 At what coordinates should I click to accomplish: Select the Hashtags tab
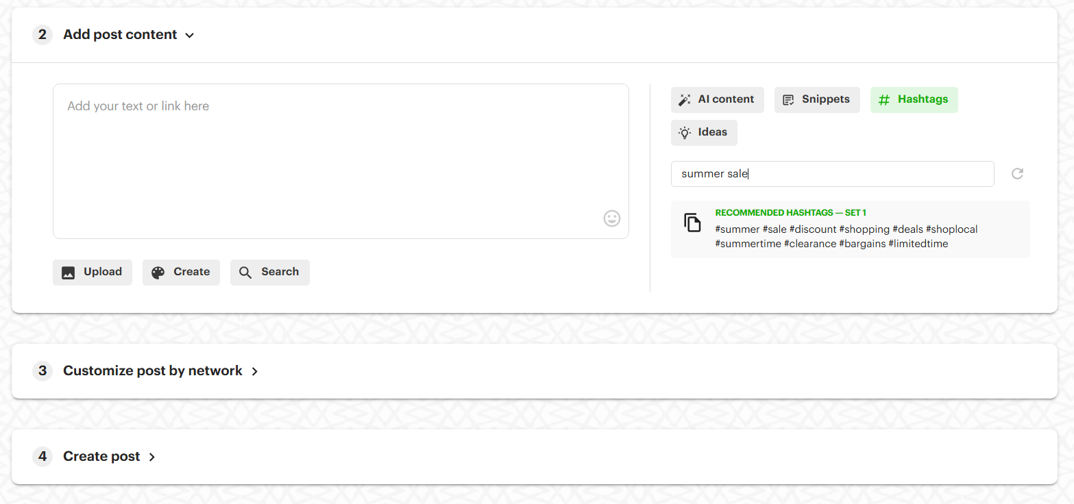click(914, 100)
